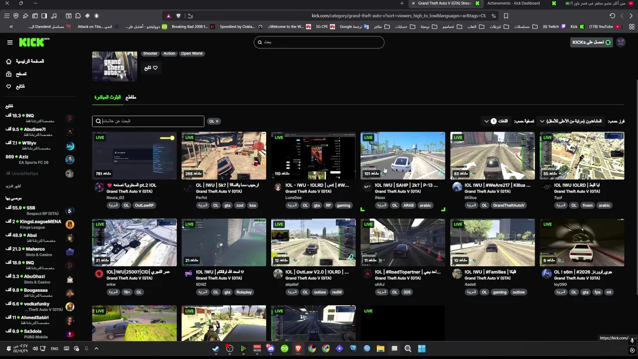Click the Roleplay tag under the 9DNZ stream
The height and width of the screenshot is (359, 638).
(244, 292)
